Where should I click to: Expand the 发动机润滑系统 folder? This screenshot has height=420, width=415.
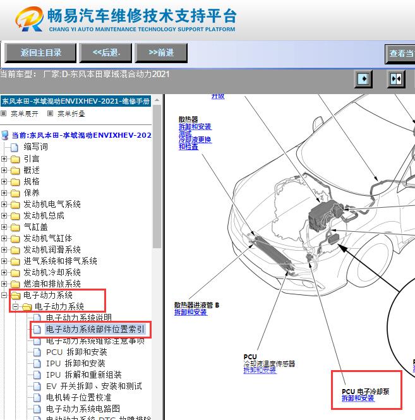coord(4,249)
